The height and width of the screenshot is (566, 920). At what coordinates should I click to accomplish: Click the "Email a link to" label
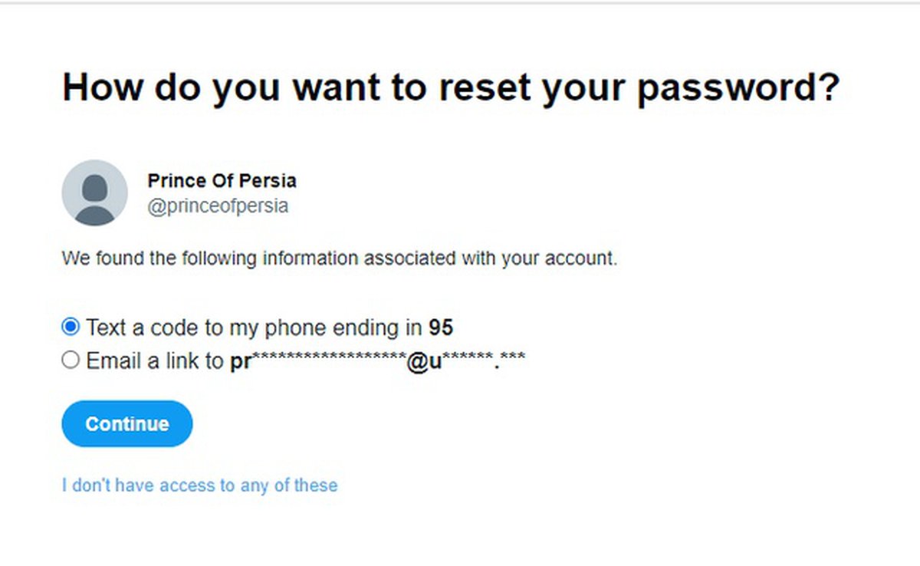pos(156,361)
